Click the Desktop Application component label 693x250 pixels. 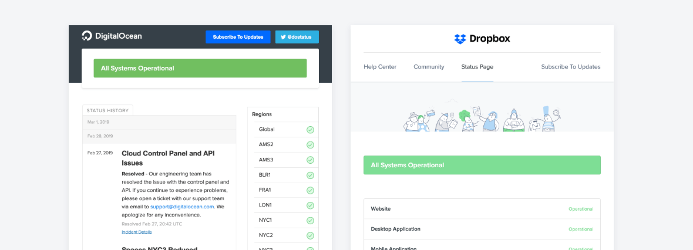point(396,229)
